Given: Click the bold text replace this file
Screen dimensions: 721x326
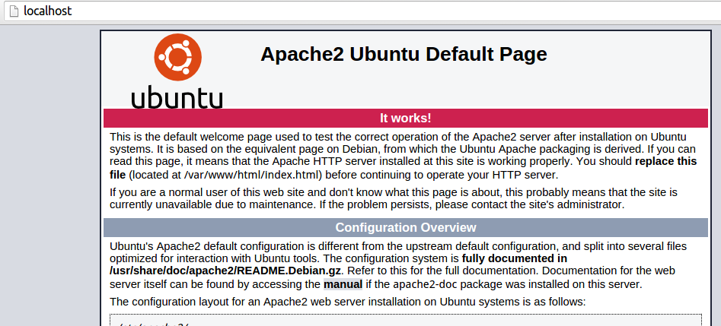Looking at the screenshot, I should 666,162.
